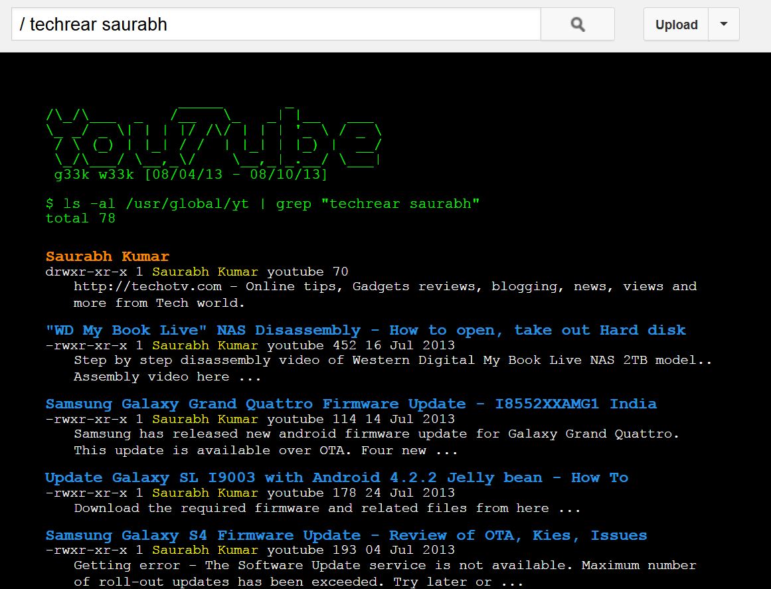Open the orange Saurabh Kumar channel heading
Screen dimensions: 771x589
click(x=107, y=256)
